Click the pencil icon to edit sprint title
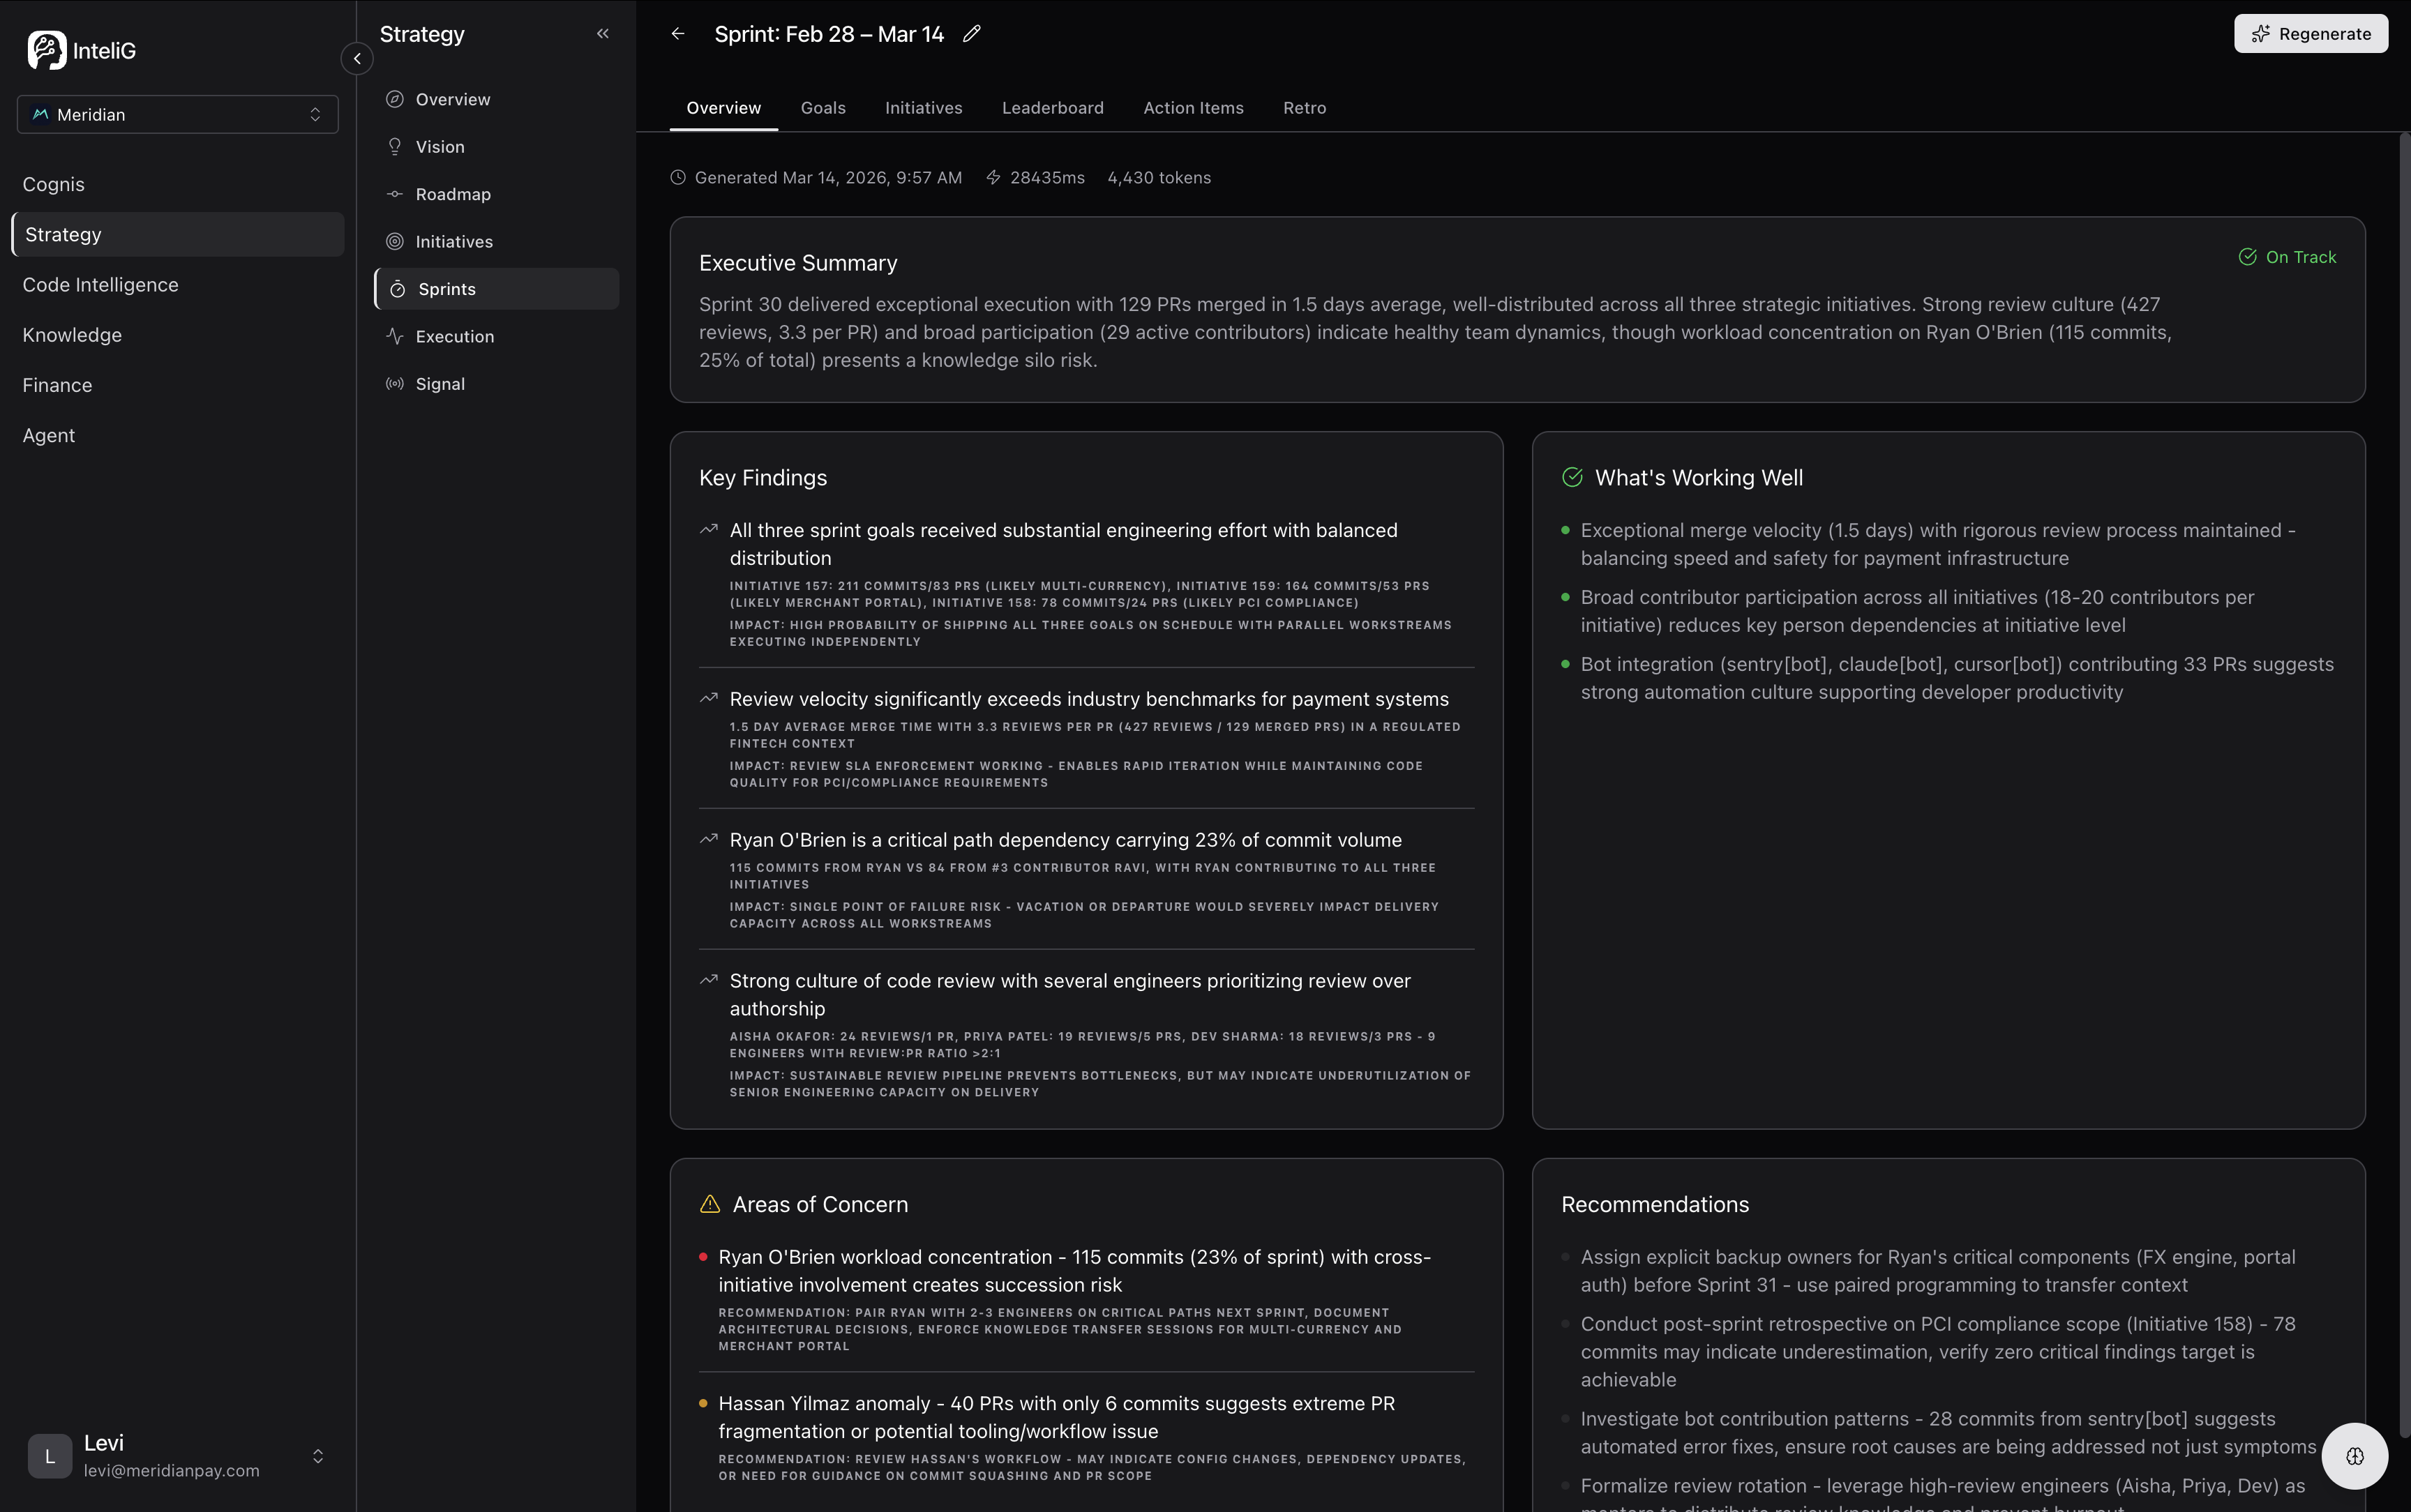This screenshot has width=2411, height=1512. tap(971, 34)
